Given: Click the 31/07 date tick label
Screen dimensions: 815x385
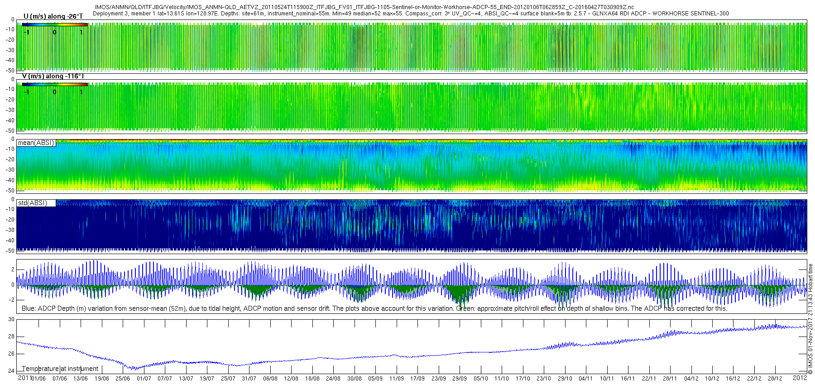Looking at the screenshot, I should click(249, 378).
